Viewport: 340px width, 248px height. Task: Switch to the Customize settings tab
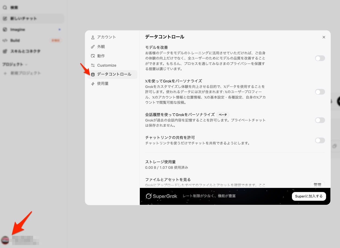(x=112, y=65)
